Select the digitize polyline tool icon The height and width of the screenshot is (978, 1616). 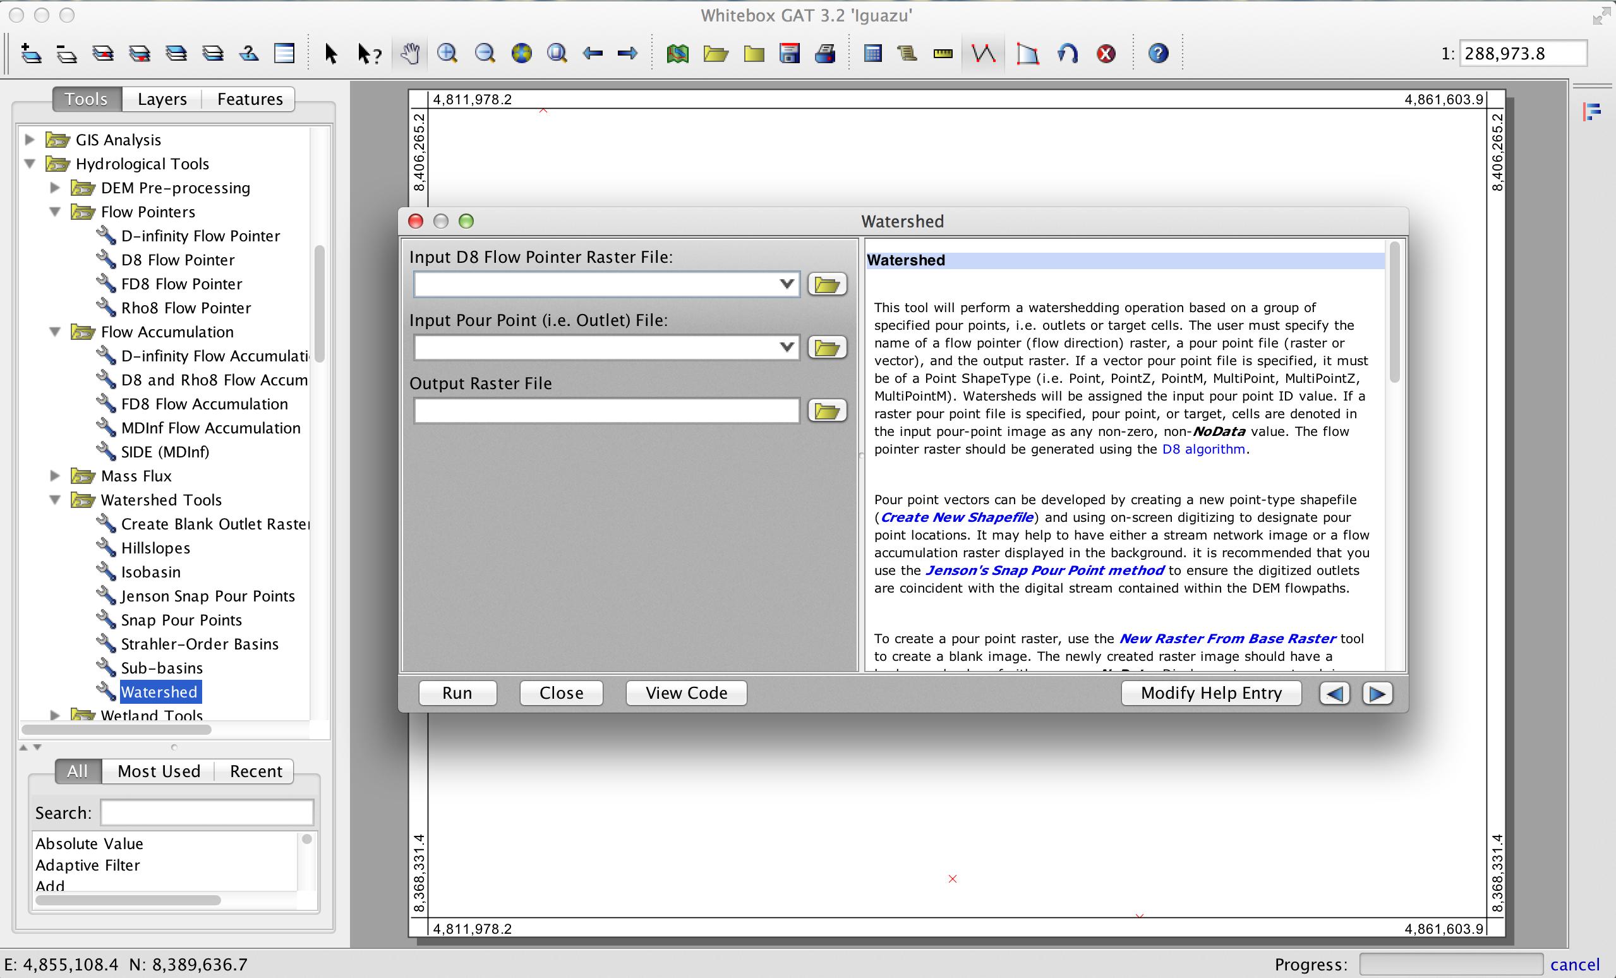click(983, 53)
